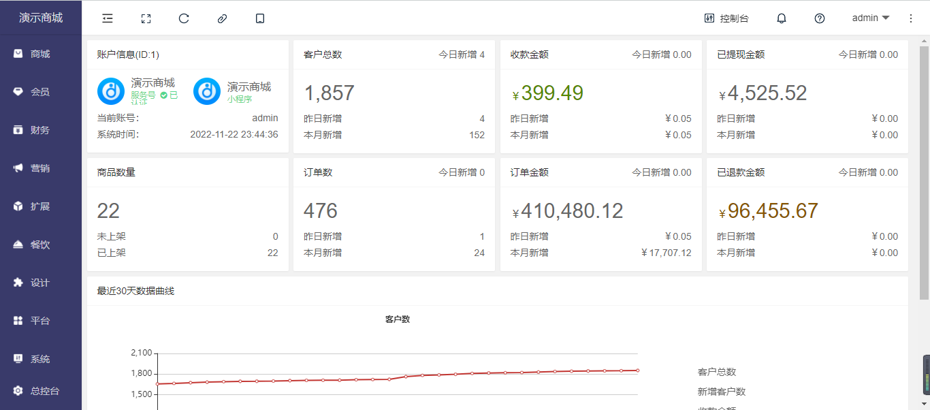This screenshot has width=930, height=410.
Task: Open the help question-mark icon
Action: [x=820, y=18]
